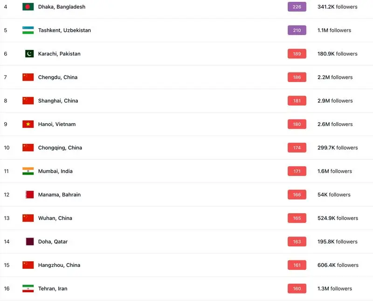373x301 pixels.
Task: Open the Wuhan, China city link
Action: click(x=55, y=218)
